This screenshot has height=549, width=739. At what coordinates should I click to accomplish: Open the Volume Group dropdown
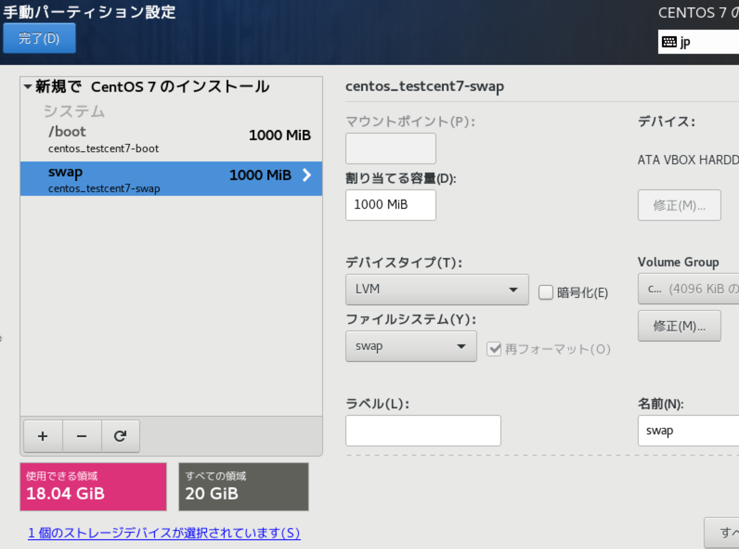point(689,289)
